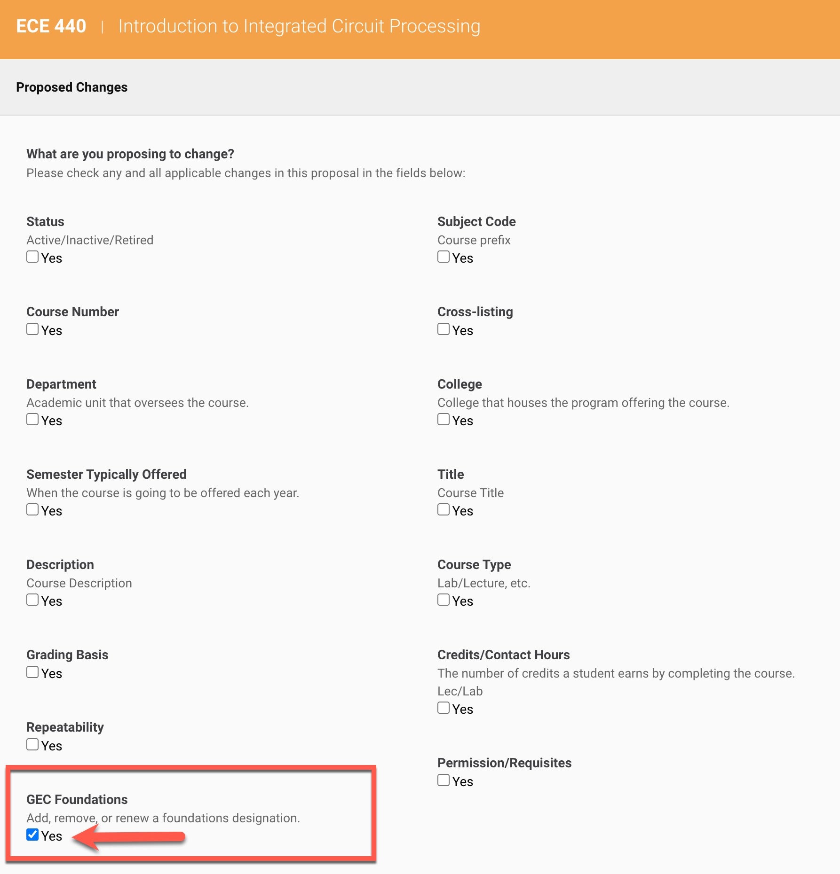Click 'College that houses the program' description
This screenshot has height=874, width=840.
(583, 403)
